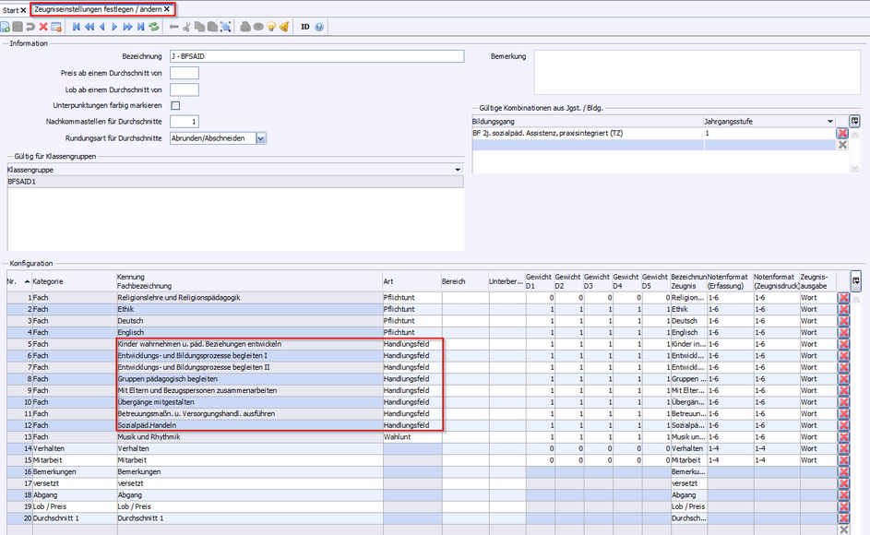The width and height of the screenshot is (870, 535).
Task: Switch to the Start tab
Action: pos(9,9)
